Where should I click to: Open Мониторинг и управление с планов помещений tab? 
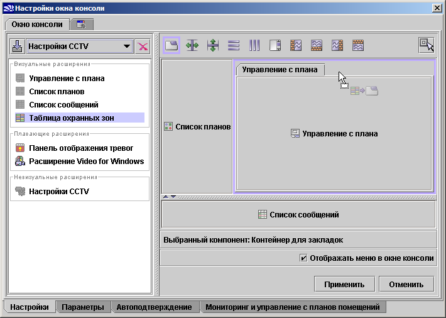[x=293, y=307]
